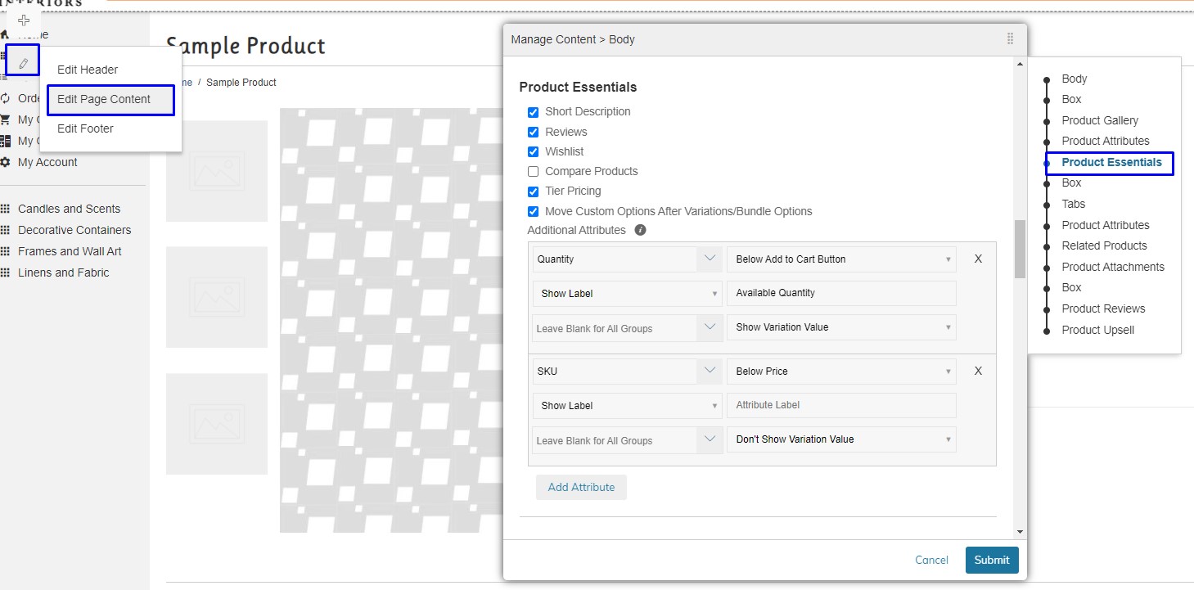The height and width of the screenshot is (590, 1194).
Task: Open My Account in the sidebar
Action: point(47,162)
